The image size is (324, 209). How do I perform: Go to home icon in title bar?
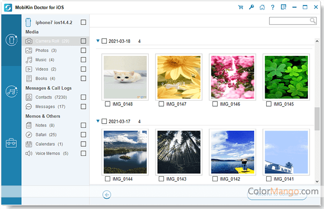click(262, 7)
